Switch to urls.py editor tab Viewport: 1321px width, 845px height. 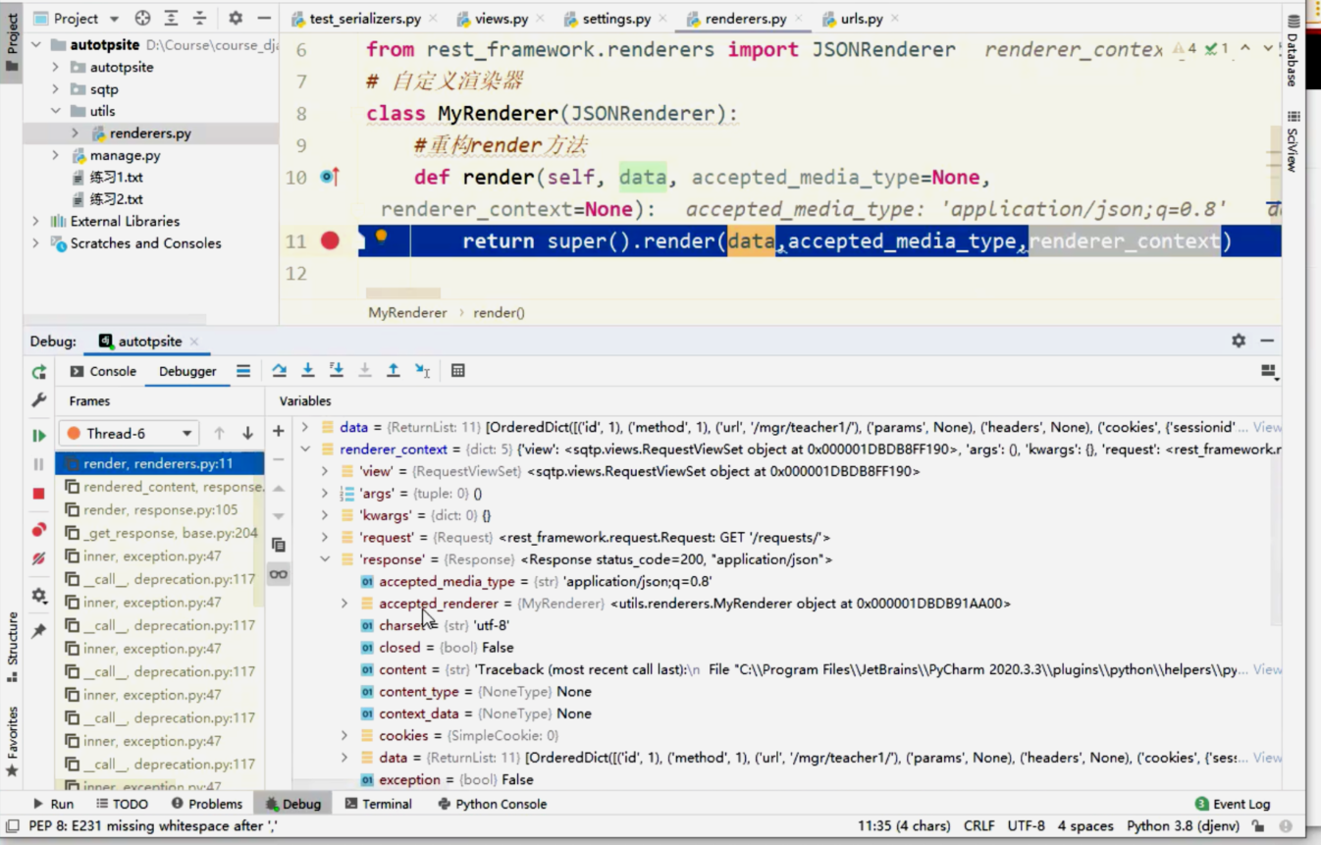click(x=860, y=19)
